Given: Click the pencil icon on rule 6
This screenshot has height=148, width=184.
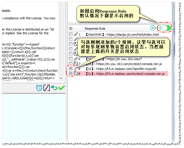Looking at the screenshot, I should (76, 59).
